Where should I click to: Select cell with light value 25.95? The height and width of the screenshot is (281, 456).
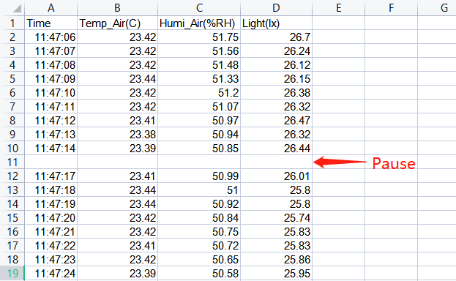coord(276,274)
